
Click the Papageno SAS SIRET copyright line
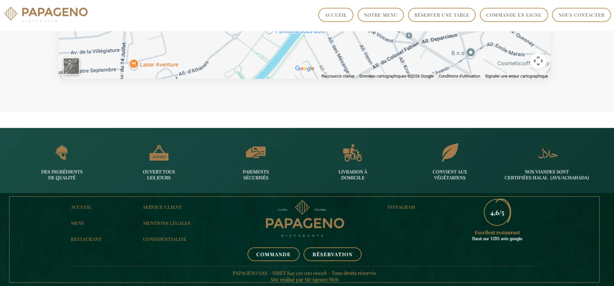click(x=304, y=273)
